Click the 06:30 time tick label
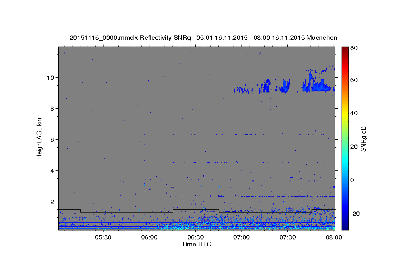 (x=195, y=237)
